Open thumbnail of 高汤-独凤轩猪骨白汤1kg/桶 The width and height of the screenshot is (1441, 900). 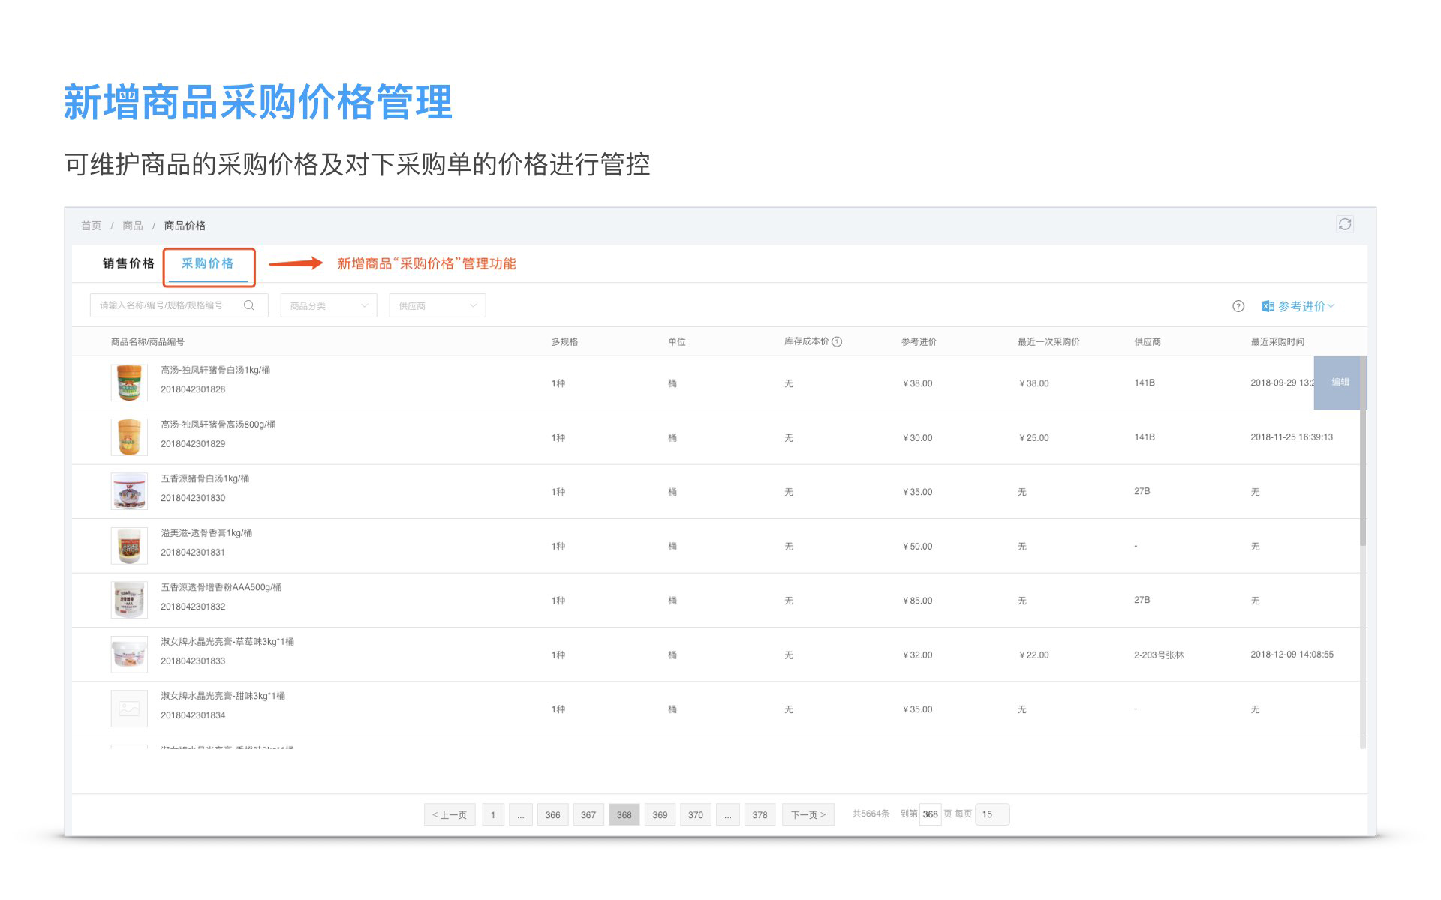point(129,382)
